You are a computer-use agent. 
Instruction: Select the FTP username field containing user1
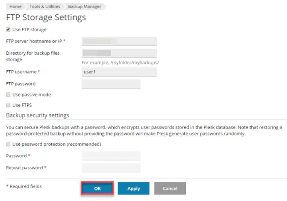pos(119,72)
